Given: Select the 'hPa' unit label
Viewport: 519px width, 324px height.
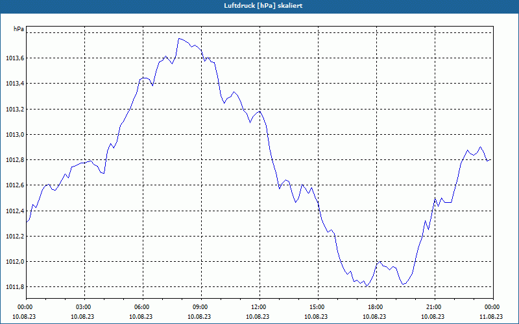Looking at the screenshot, I should point(19,29).
